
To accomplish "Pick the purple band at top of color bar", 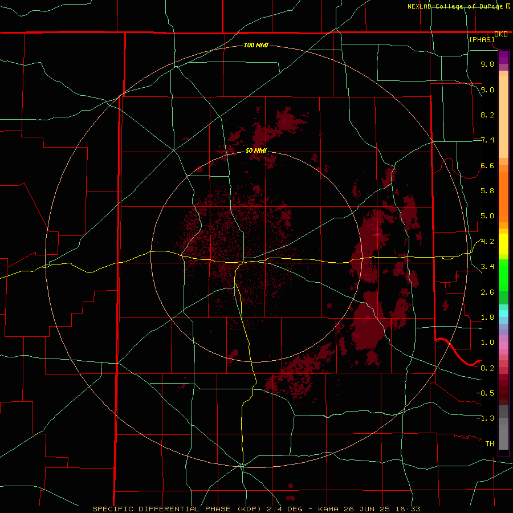I will coord(503,57).
